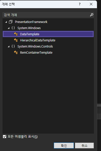Focus the 검색 개체 search field
Image resolution: width=101 pixels, height=151 pixels.
click(x=48, y=15)
